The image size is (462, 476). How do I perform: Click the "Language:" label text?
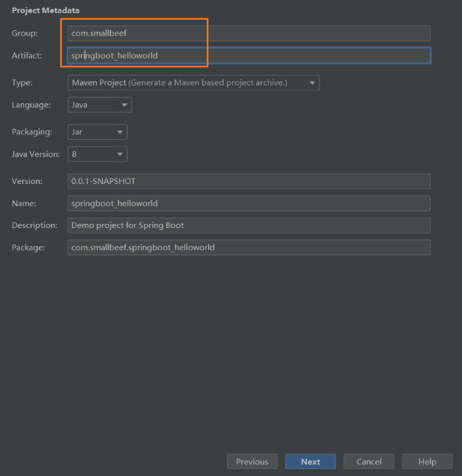pos(31,105)
